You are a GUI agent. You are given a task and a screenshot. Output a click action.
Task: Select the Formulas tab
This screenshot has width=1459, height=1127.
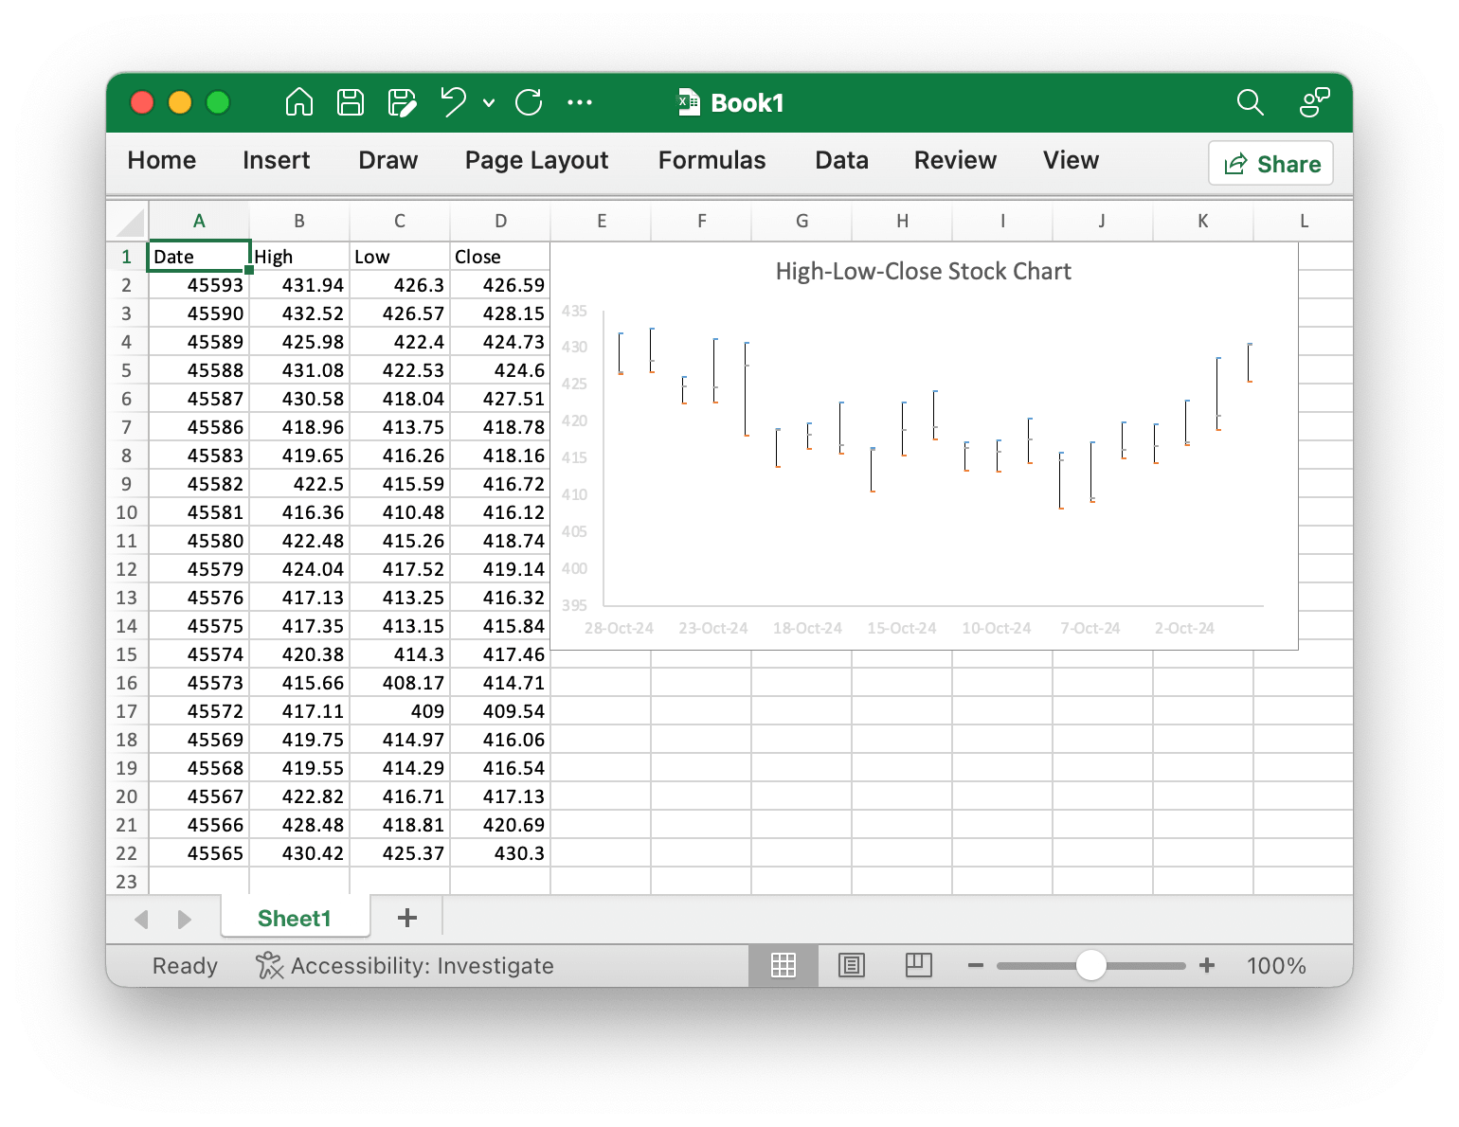[x=711, y=160]
